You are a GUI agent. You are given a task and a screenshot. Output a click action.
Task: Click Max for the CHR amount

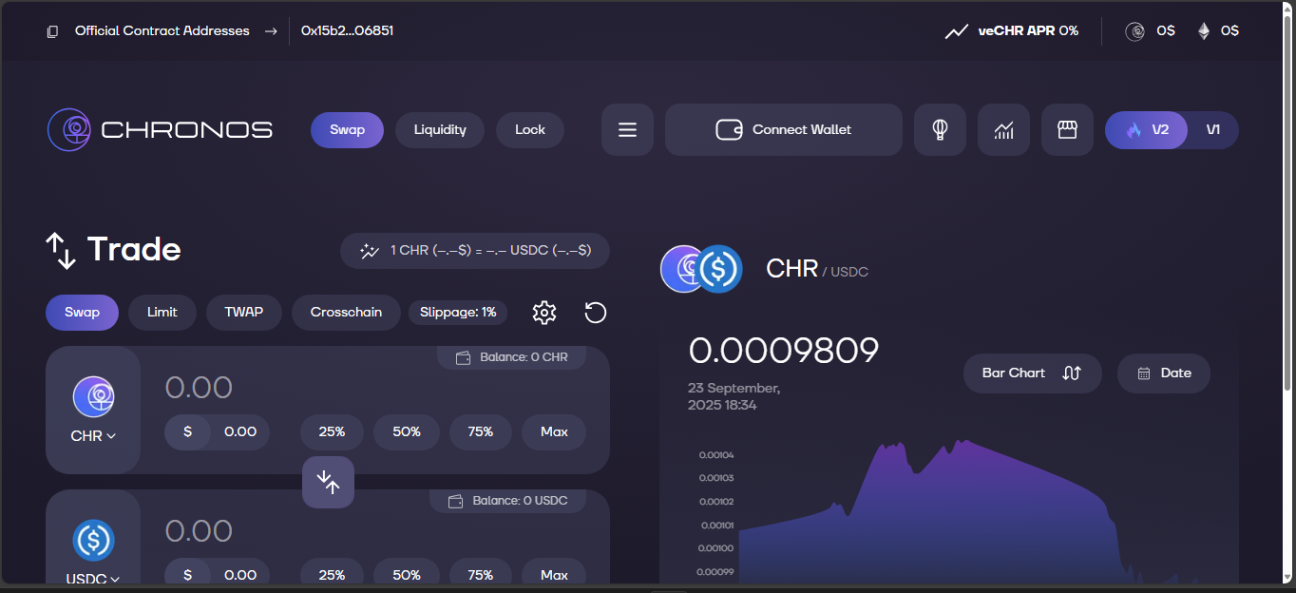(554, 431)
